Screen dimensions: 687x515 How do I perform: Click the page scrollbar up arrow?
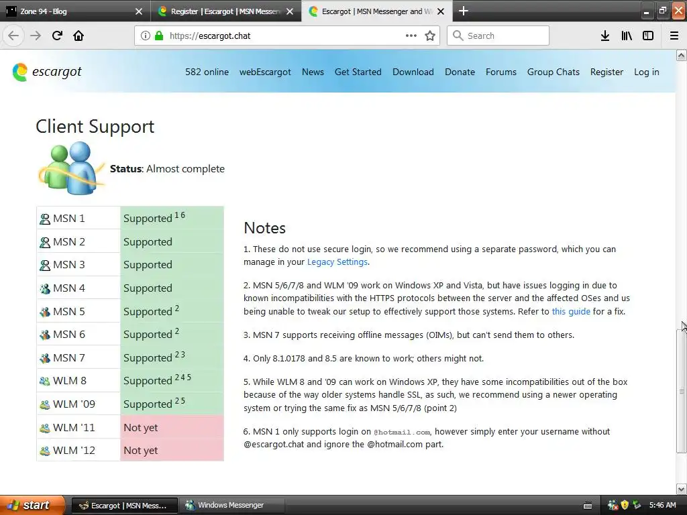coord(681,55)
